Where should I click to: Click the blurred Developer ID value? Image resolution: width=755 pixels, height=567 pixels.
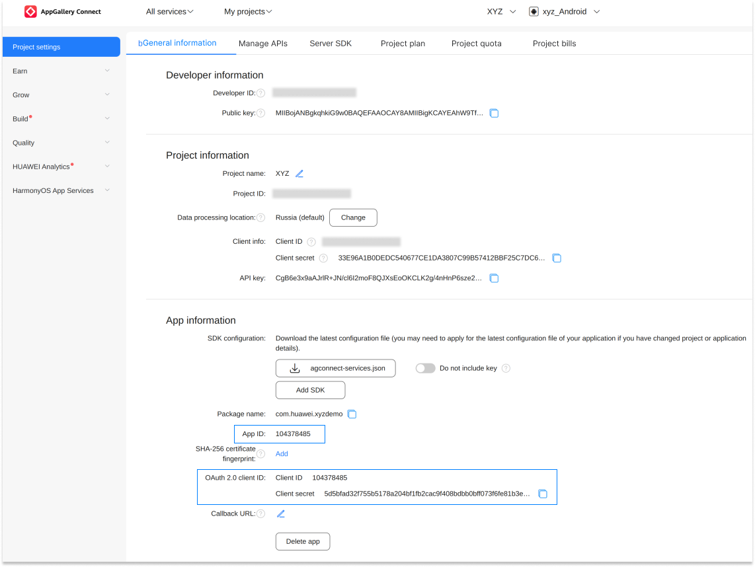[315, 93]
